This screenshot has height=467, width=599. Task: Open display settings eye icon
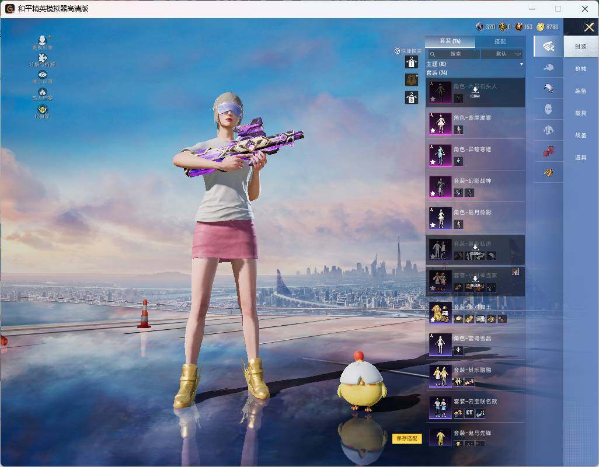tap(43, 75)
